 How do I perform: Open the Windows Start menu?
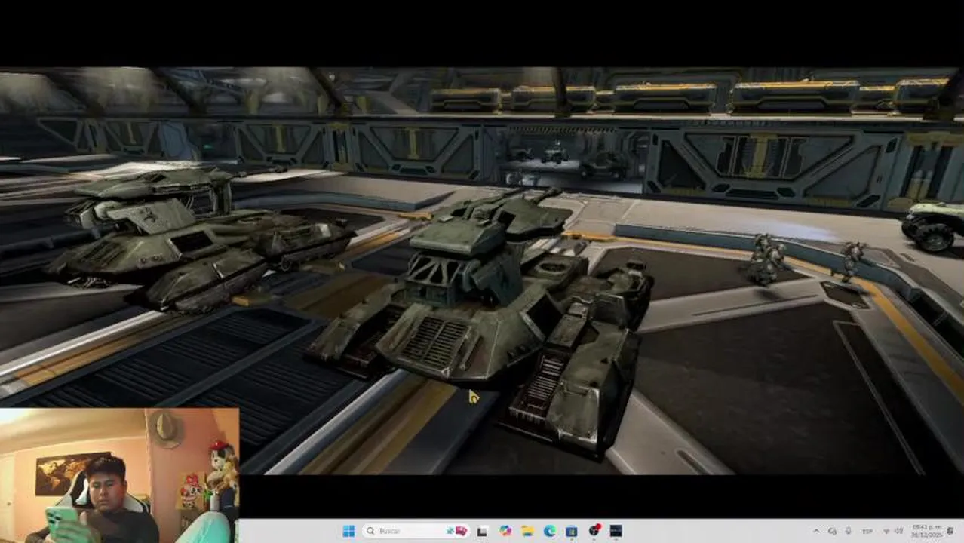[348, 531]
